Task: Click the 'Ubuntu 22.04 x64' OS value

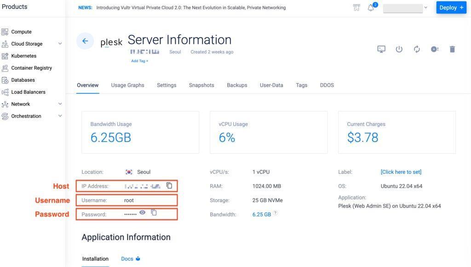Action: (401, 186)
